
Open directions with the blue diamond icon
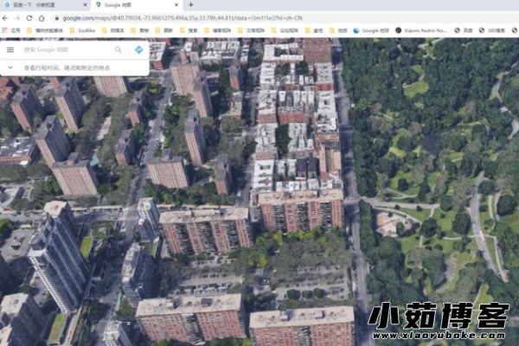(138, 49)
